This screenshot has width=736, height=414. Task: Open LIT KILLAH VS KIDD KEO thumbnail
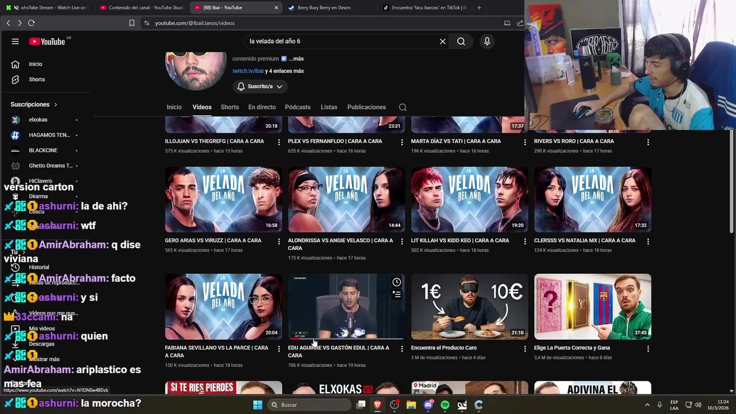pyautogui.click(x=470, y=200)
